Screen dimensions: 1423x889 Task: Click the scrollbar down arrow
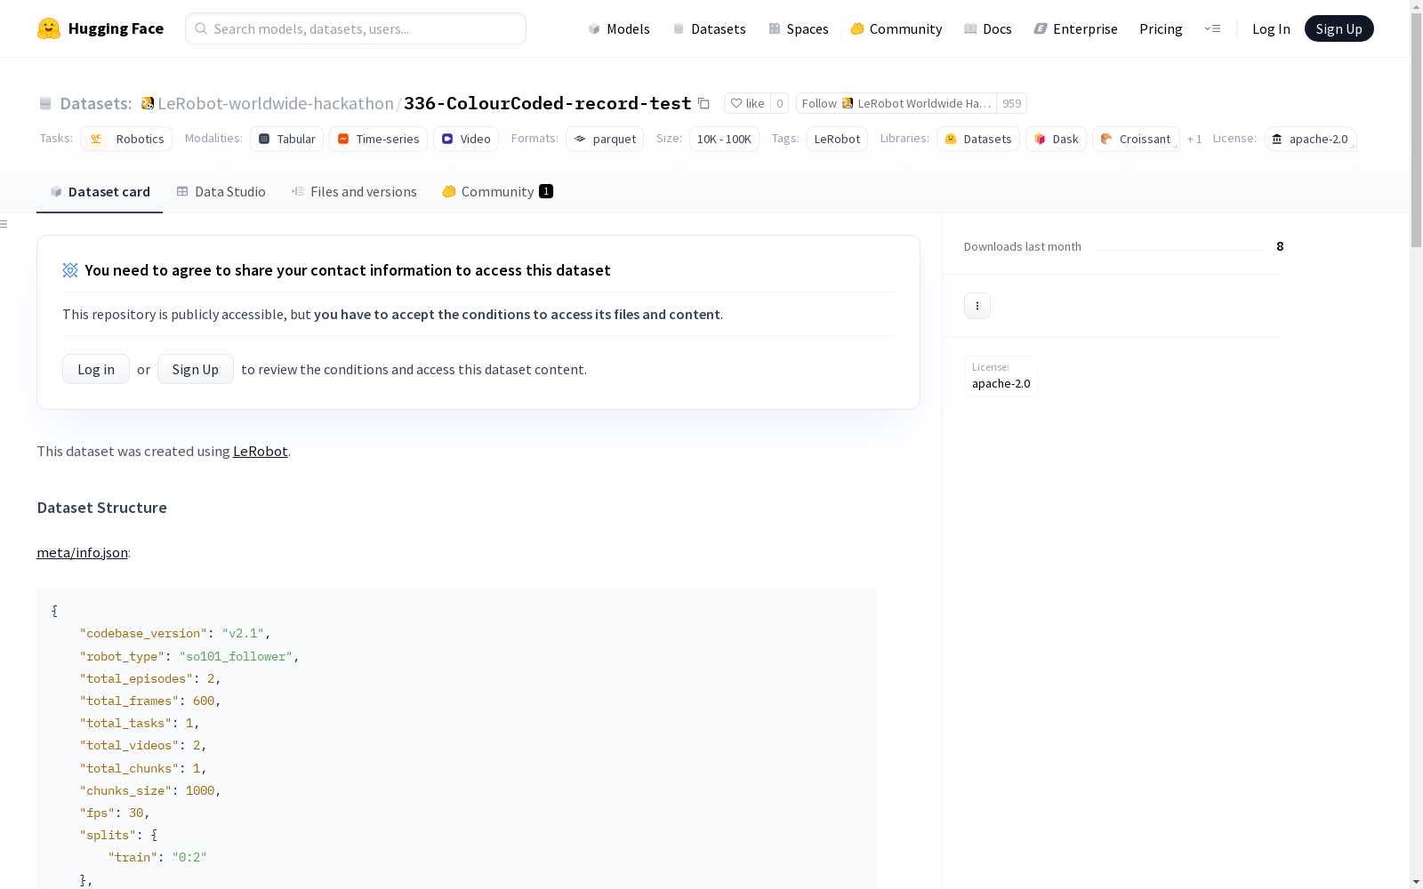point(1416,882)
